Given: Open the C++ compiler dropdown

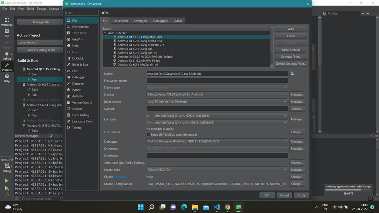Looking at the screenshot, I should click(221, 123).
